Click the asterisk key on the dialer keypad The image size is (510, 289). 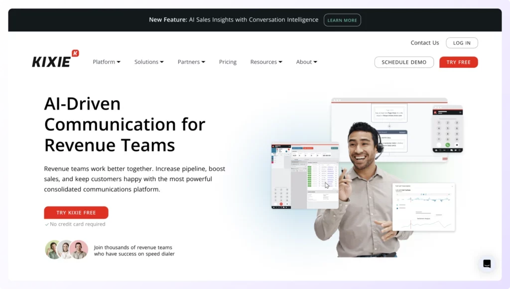point(439,139)
